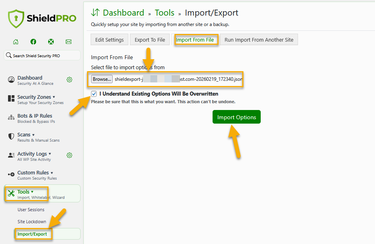Click the 'Import From File' section heading
This screenshot has width=375, height=244.
[112, 57]
